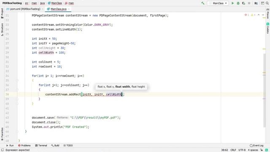This screenshot has width=270, height=152.
Task: Open the MainClass run configuration dropdown
Action: tap(218, 3)
